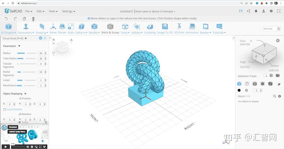Open the selection settings gear in right panel
This screenshot has width=284, height=149.
(278, 41)
